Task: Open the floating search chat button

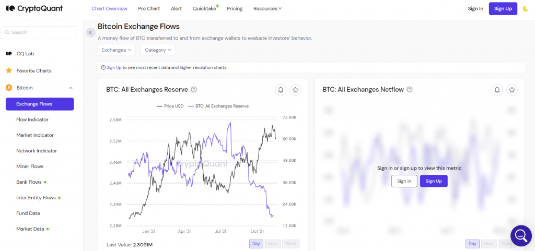Action: [x=521, y=236]
